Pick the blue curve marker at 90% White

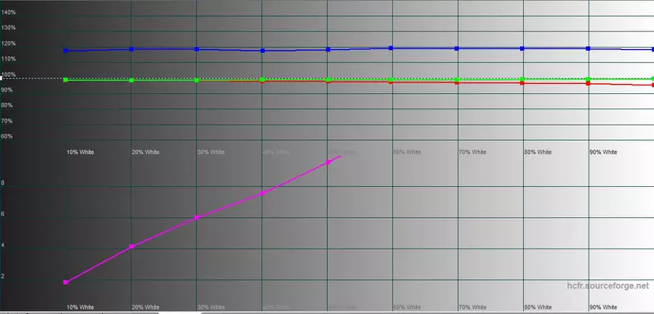coord(589,48)
